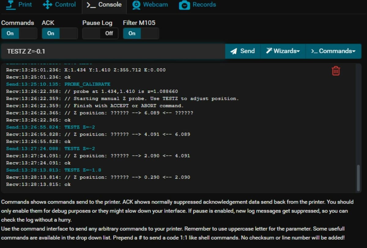367x248 pixels.
Task: Toggle the ACK switch
Action: pos(60,33)
